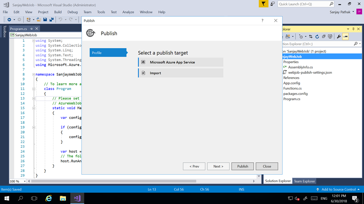The width and height of the screenshot is (364, 204).
Task: Click the yellow notifications filter flag icon
Action: 263,4
